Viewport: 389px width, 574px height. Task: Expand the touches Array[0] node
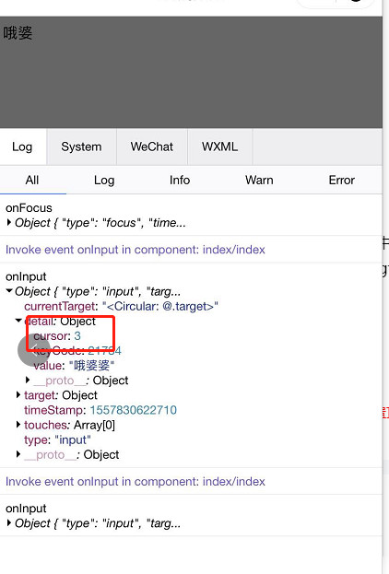(x=18, y=424)
